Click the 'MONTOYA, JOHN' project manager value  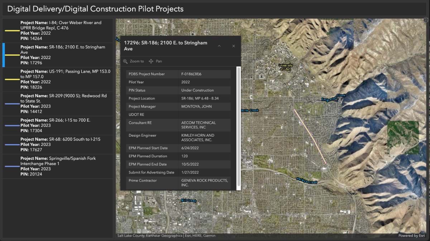196,107
